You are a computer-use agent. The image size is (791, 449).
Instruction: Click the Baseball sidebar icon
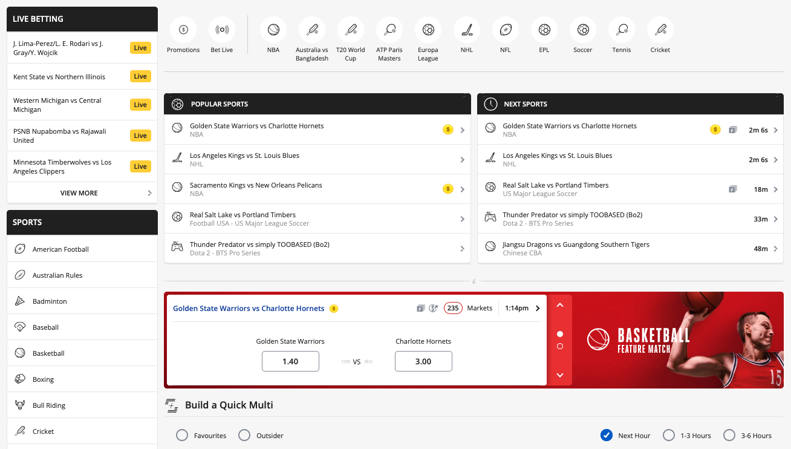click(20, 327)
